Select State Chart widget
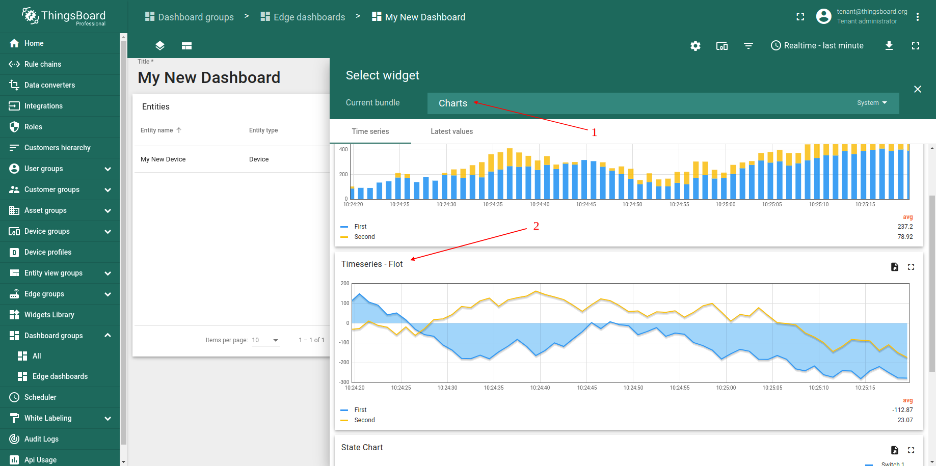The height and width of the screenshot is (466, 936). pyautogui.click(x=629, y=450)
